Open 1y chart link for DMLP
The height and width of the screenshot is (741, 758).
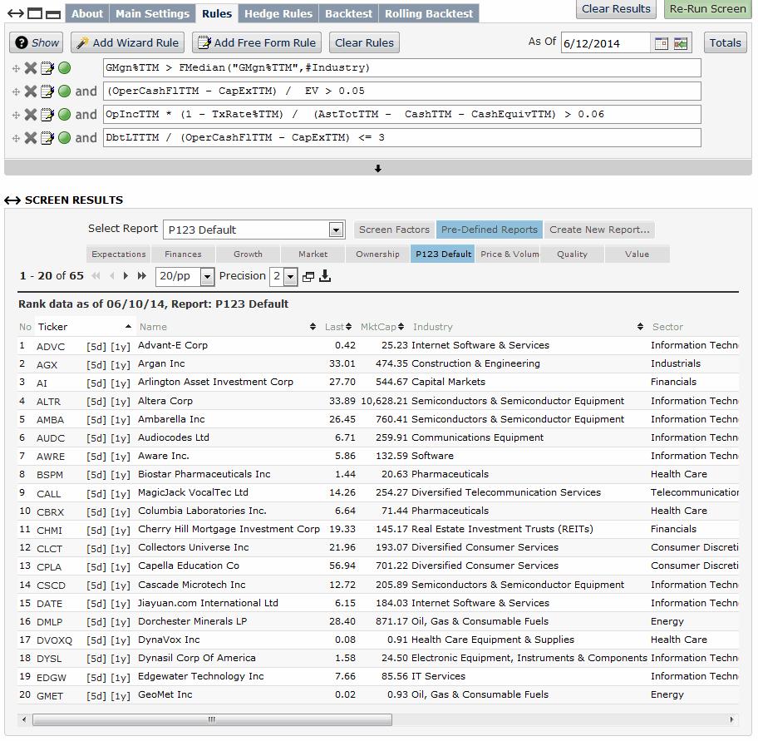[121, 622]
